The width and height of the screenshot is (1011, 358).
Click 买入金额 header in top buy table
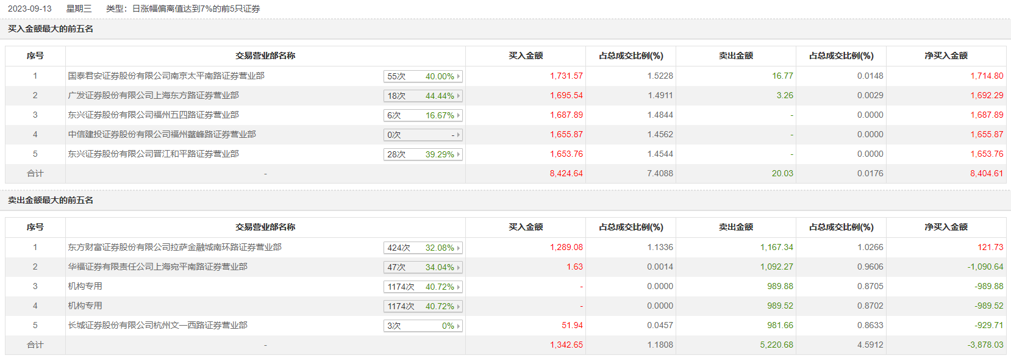(x=526, y=56)
